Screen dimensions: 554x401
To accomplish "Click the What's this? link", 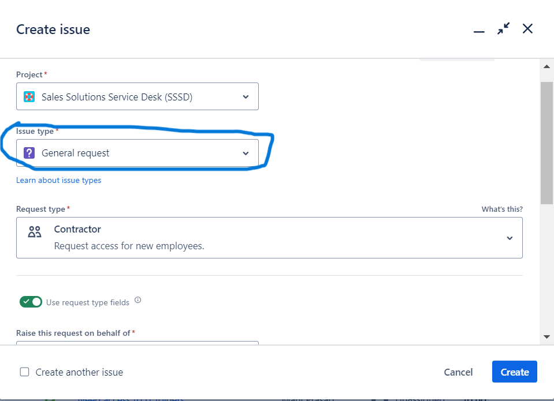I will pyautogui.click(x=502, y=209).
